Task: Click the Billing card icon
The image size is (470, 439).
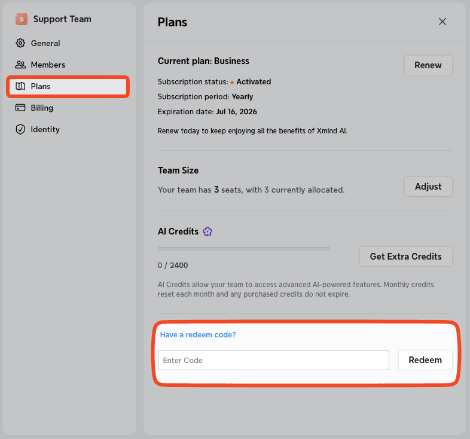Action: 20,108
